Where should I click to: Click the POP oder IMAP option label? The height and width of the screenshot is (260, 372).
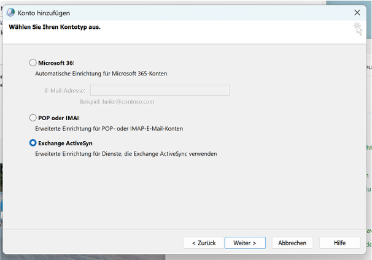(x=58, y=118)
